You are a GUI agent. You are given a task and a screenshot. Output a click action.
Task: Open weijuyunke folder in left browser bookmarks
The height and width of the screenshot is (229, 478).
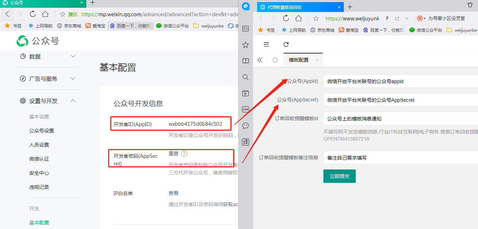[x=209, y=26]
